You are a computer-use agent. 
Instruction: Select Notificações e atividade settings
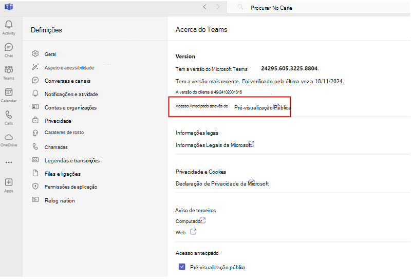(x=71, y=94)
